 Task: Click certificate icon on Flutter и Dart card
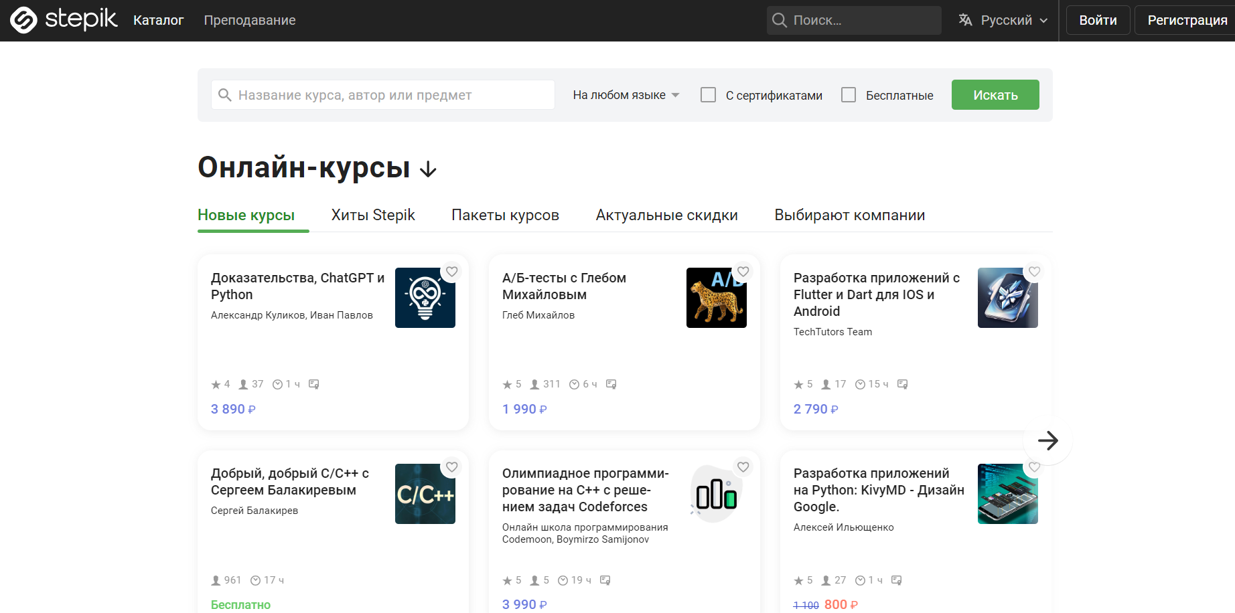click(x=902, y=384)
